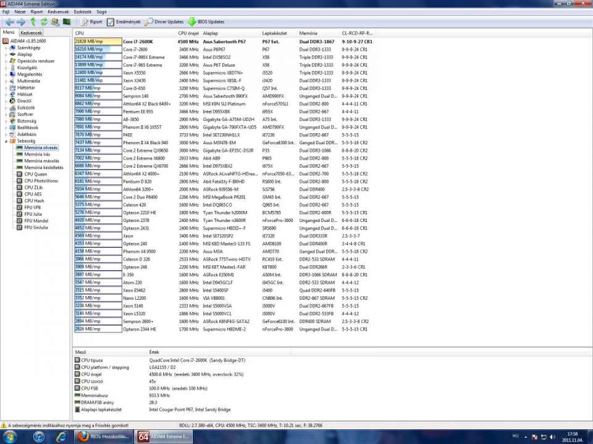Sort by the Alaplap column header
593x444 pixels.
tap(230, 33)
